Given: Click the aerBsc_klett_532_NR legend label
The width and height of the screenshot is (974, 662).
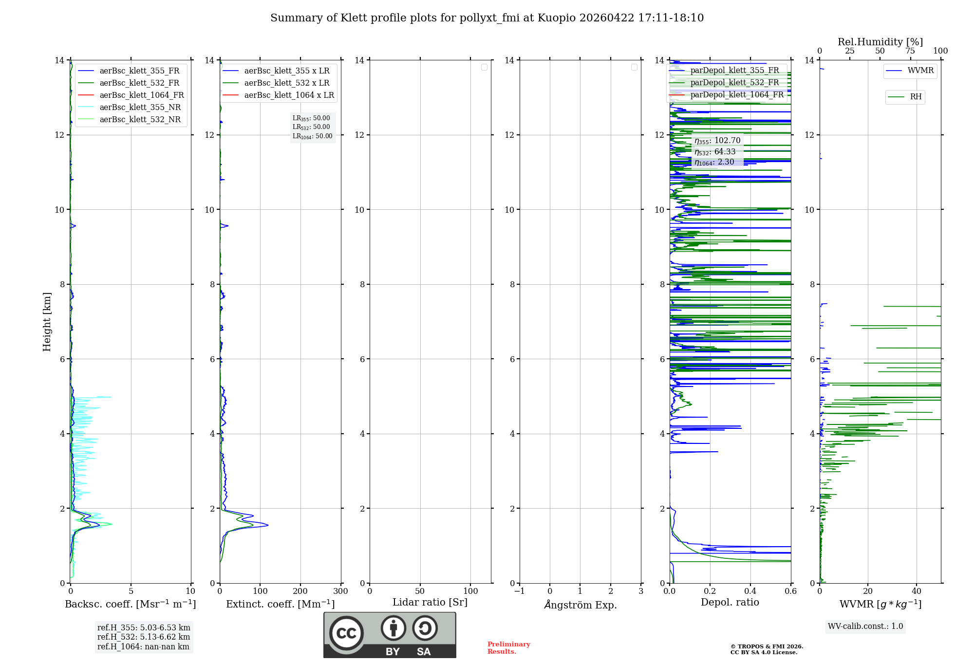Looking at the screenshot, I should 140,120.
